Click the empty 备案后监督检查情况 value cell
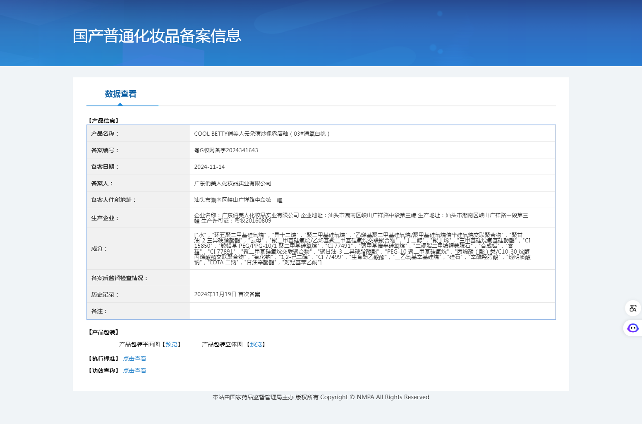This screenshot has width=642, height=424. pyautogui.click(x=372, y=278)
